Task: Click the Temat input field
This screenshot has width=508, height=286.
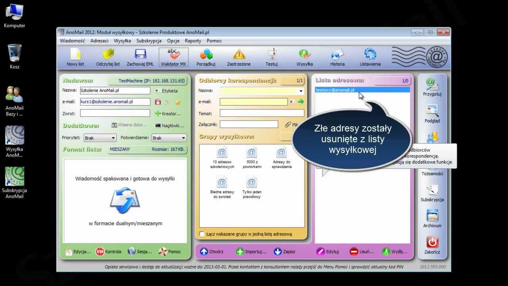Action: pos(262,113)
